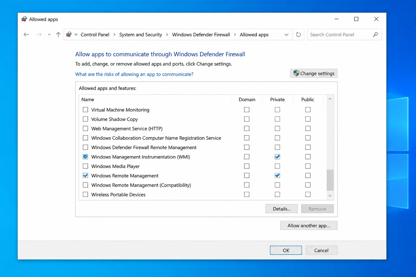
Task: Navigate to Windows Defender Firewall breadcrumb
Action: coord(201,35)
